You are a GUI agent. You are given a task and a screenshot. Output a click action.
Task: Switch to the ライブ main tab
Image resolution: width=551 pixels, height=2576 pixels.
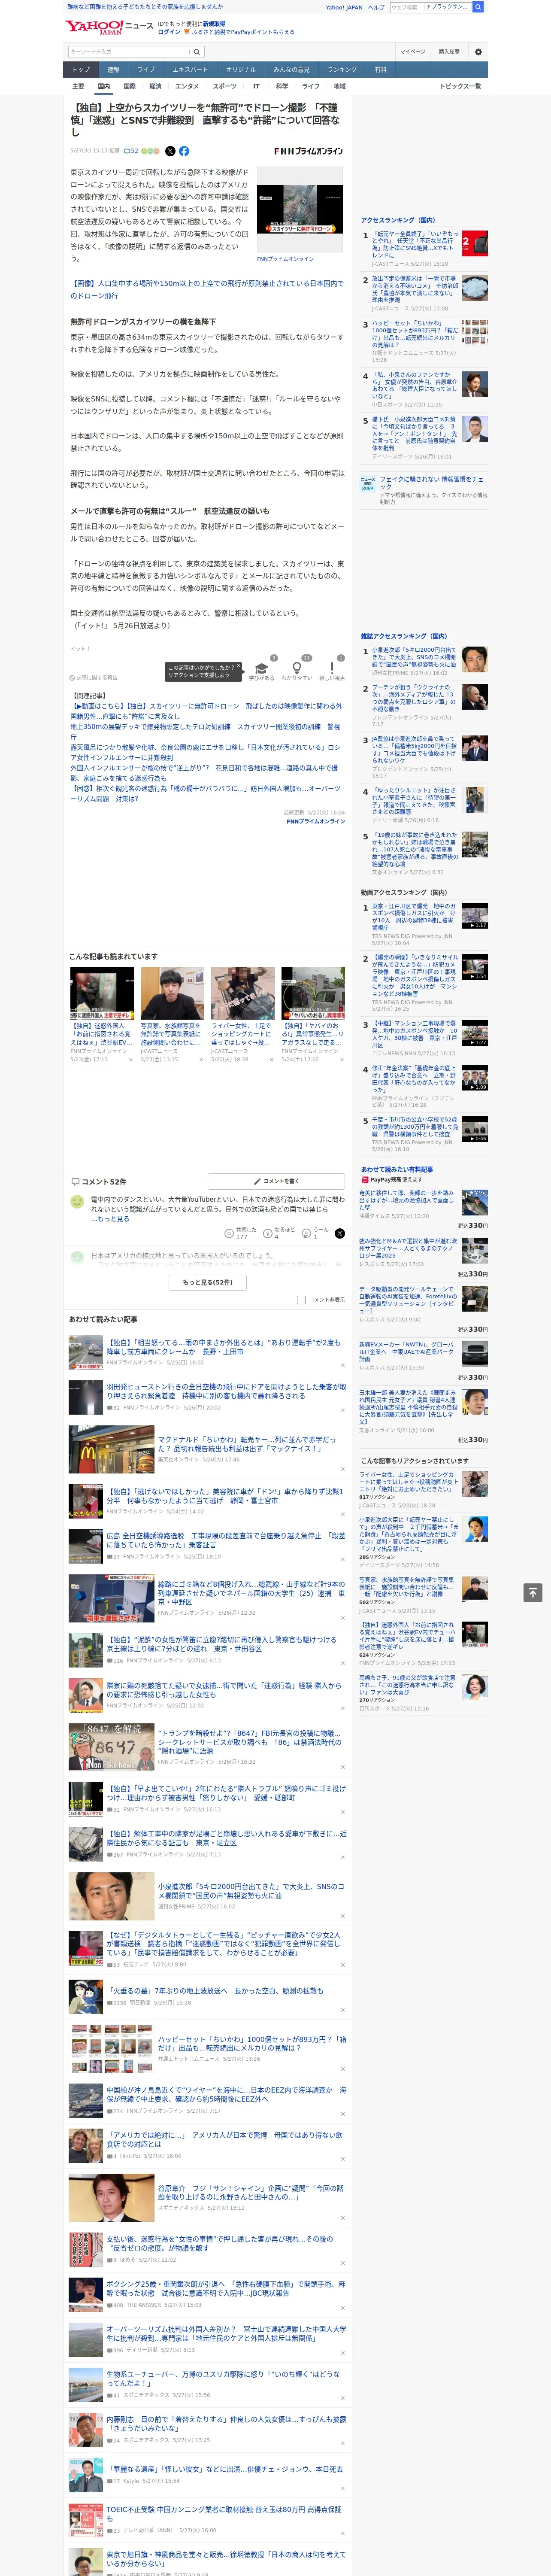[x=146, y=70]
